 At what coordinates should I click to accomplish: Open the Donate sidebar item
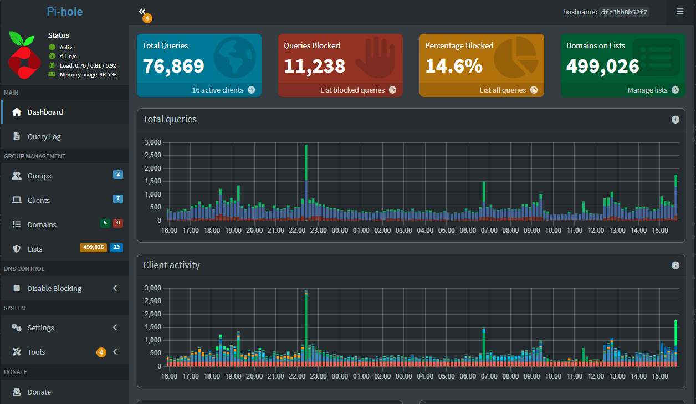(x=39, y=392)
